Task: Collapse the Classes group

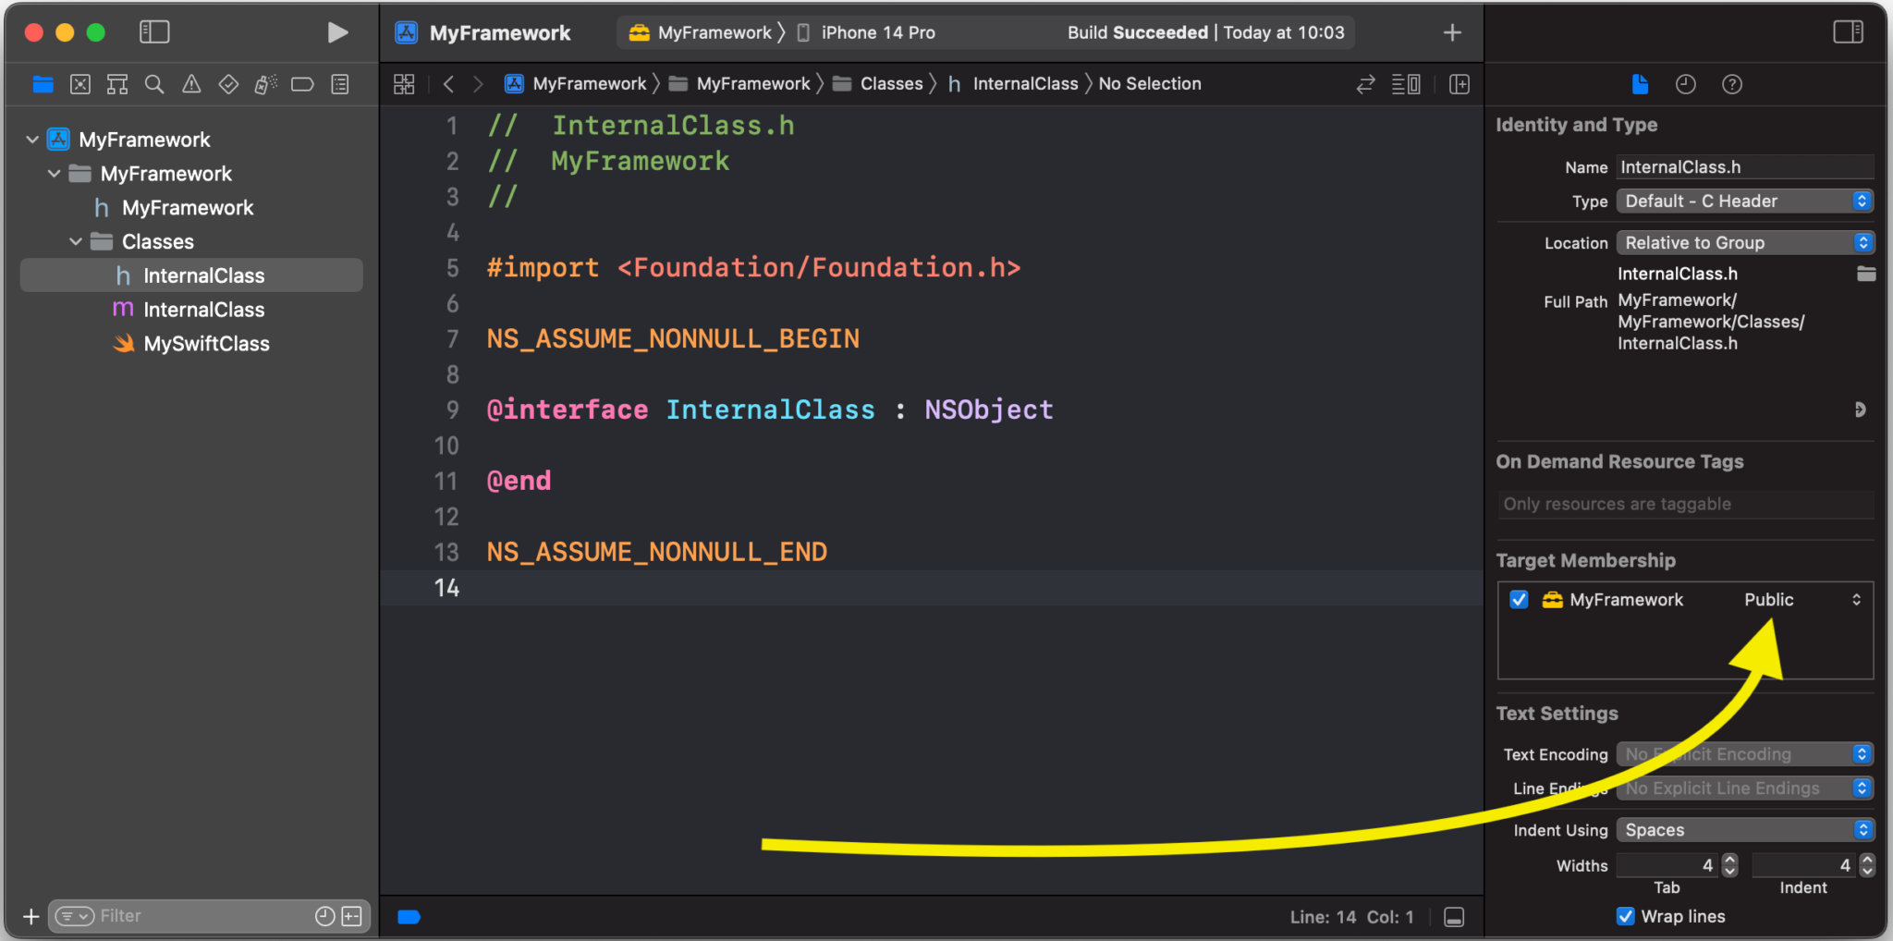Action: (76, 241)
